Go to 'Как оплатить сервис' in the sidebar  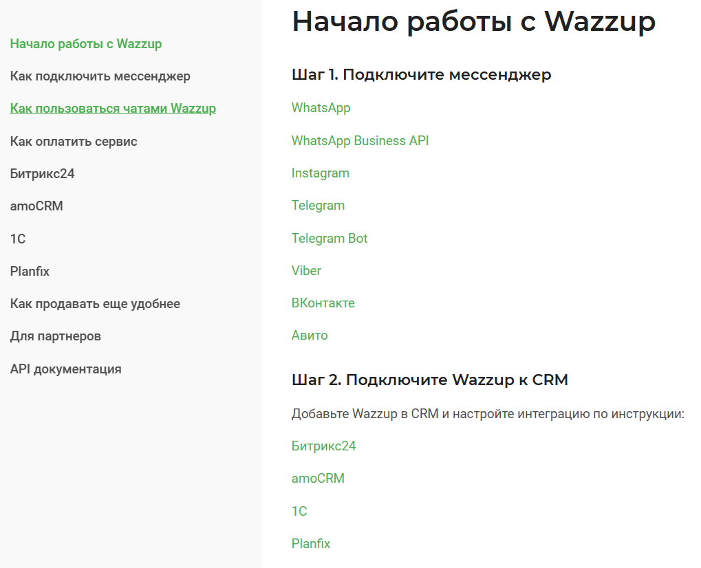(x=74, y=142)
